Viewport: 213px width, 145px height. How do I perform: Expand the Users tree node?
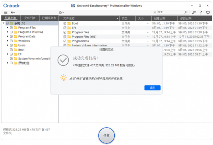click(x=8, y=45)
